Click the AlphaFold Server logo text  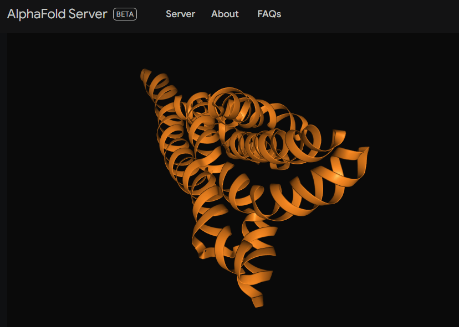[x=57, y=14]
